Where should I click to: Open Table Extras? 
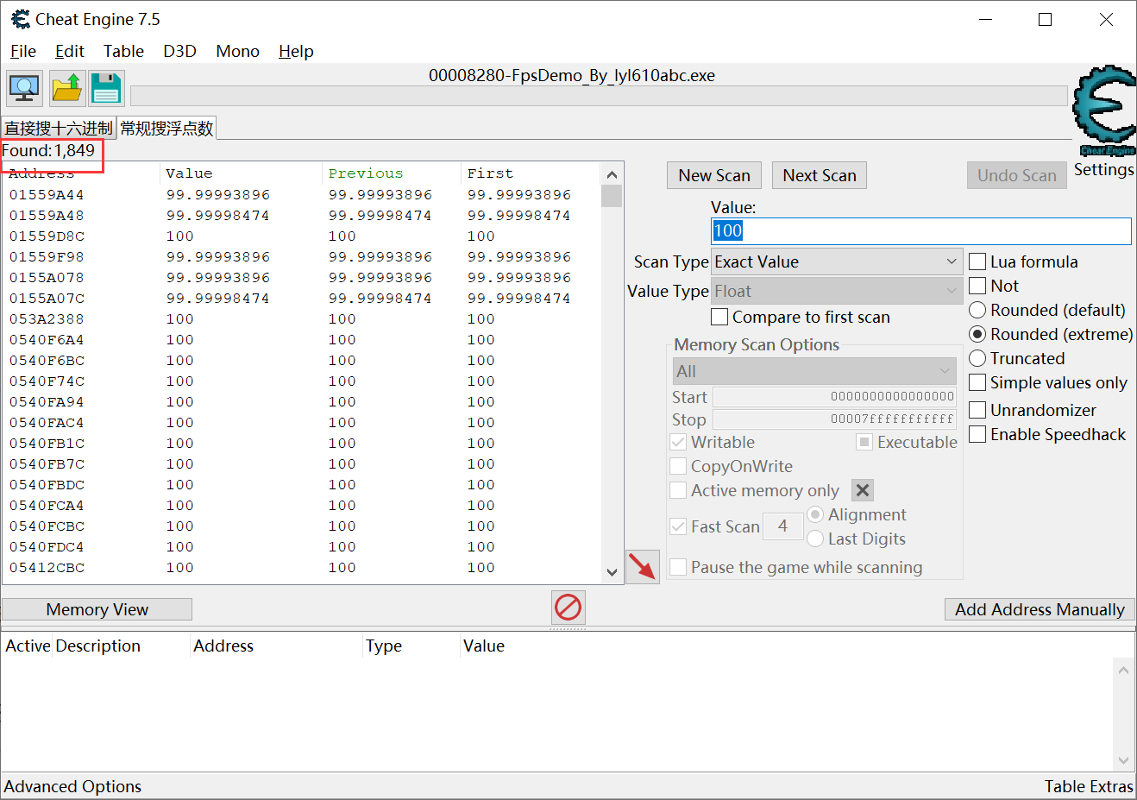[x=1089, y=786]
